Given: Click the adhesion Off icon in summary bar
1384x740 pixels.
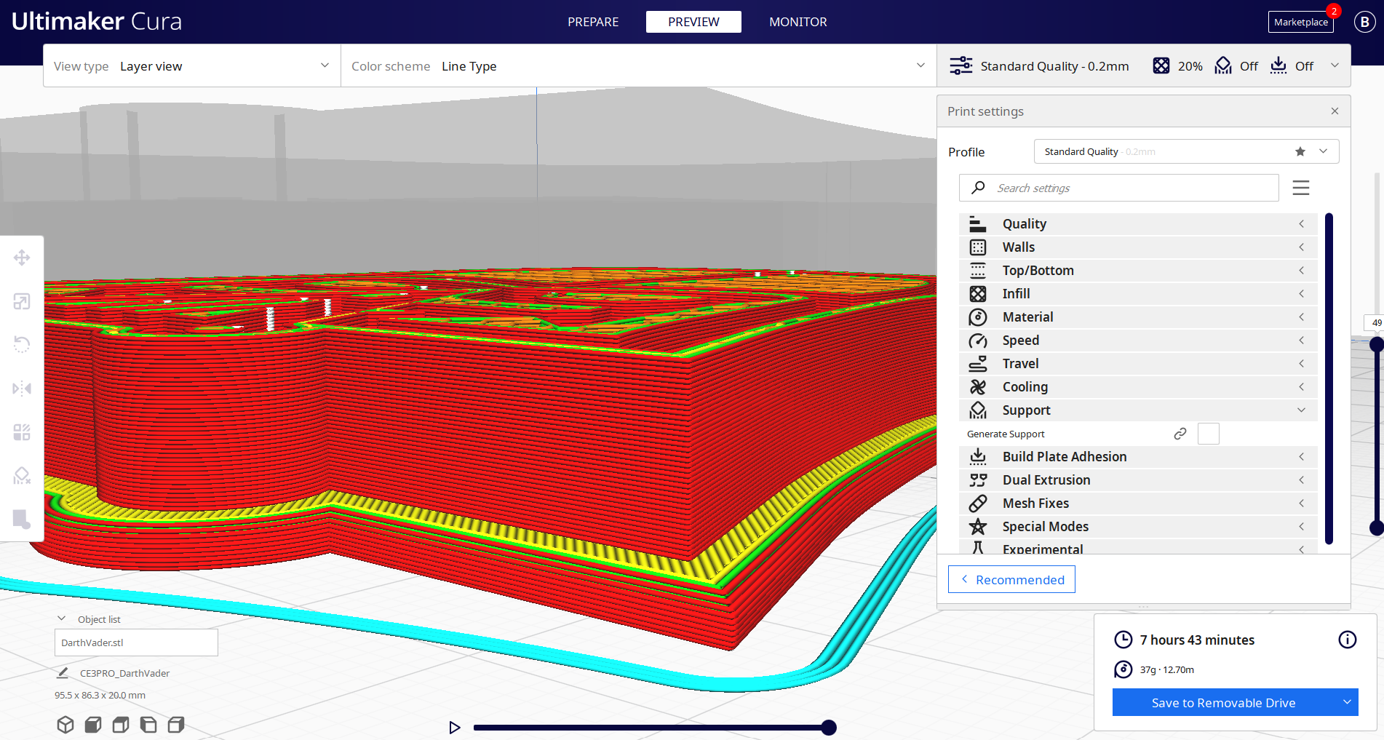Looking at the screenshot, I should point(1278,66).
